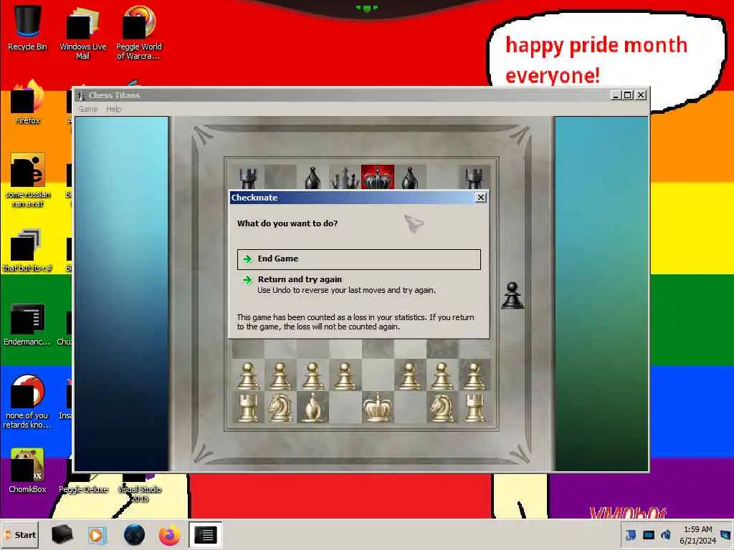Select the 'some russian ran a rat' desktop icon

click(x=27, y=180)
